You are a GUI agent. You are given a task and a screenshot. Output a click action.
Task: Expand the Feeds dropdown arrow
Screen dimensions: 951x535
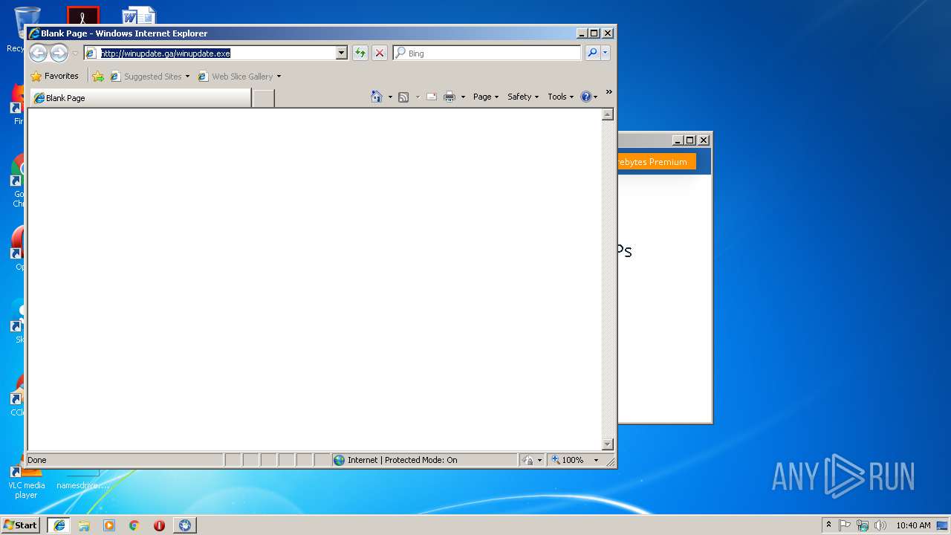[417, 97]
